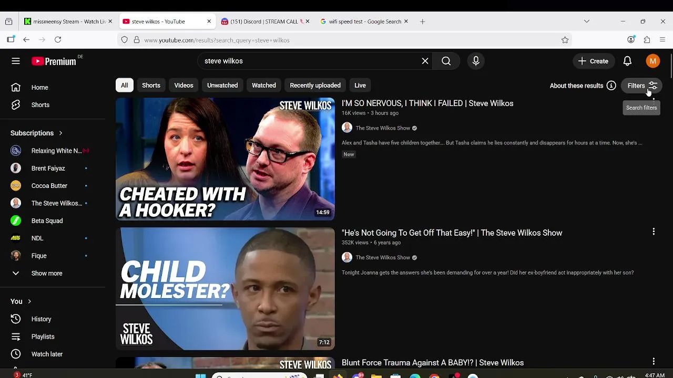This screenshot has width=673, height=378.
Task: Click the CHEATED WITH A HOOKER thumbnail
Action: point(225,159)
